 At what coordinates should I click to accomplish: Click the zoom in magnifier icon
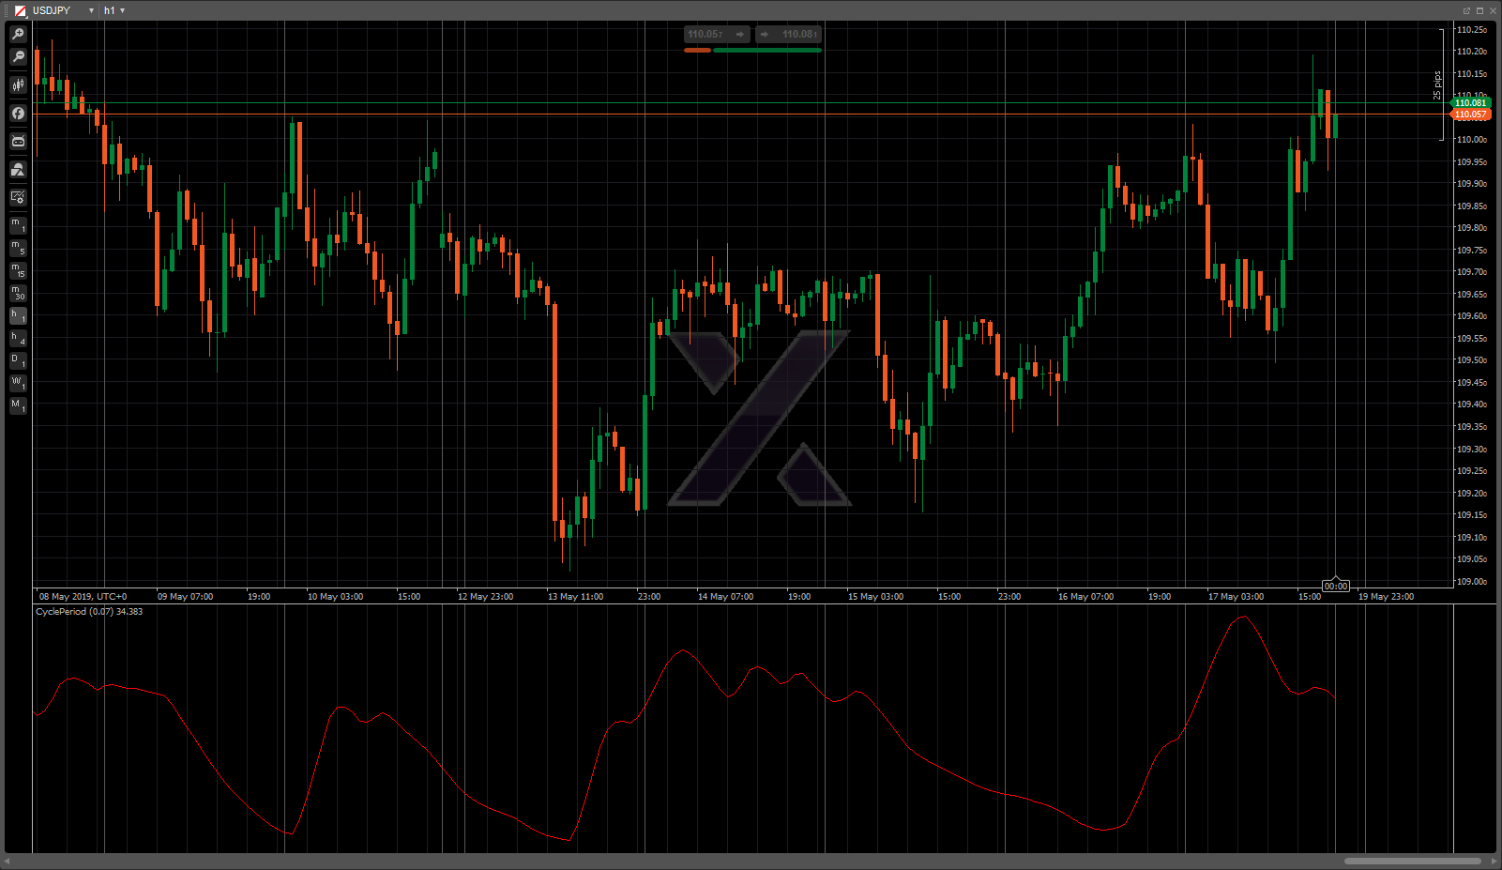click(x=18, y=35)
